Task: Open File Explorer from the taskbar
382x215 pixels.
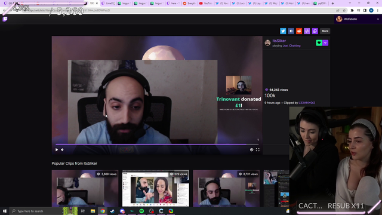Action: click(x=93, y=211)
